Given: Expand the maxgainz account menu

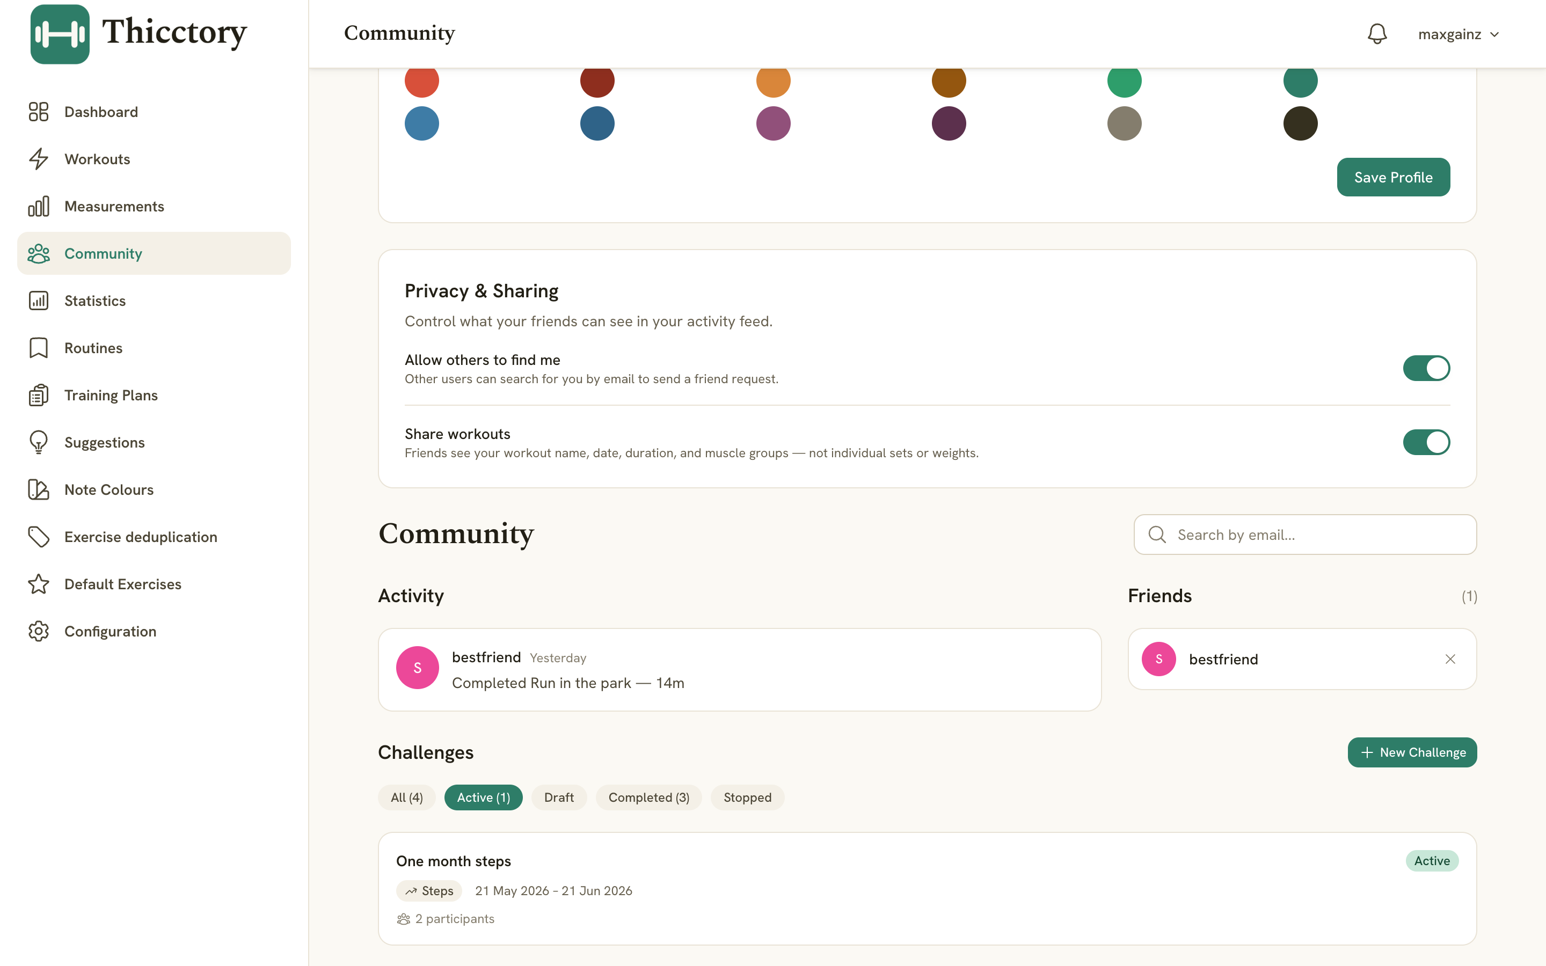Looking at the screenshot, I should (x=1458, y=34).
